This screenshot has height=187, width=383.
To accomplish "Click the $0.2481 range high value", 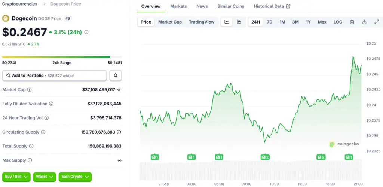I will 114,63.
